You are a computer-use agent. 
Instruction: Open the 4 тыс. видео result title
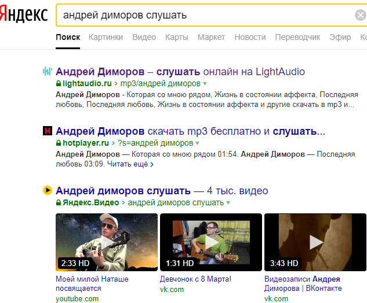[162, 191]
